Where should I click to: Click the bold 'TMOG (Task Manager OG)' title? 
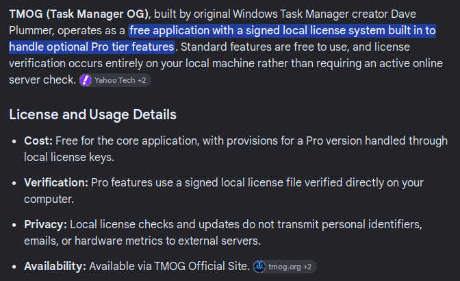[x=79, y=14]
